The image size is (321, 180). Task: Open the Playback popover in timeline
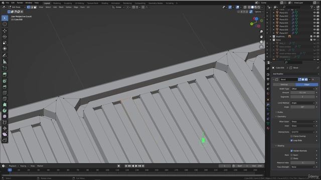(x=14, y=166)
